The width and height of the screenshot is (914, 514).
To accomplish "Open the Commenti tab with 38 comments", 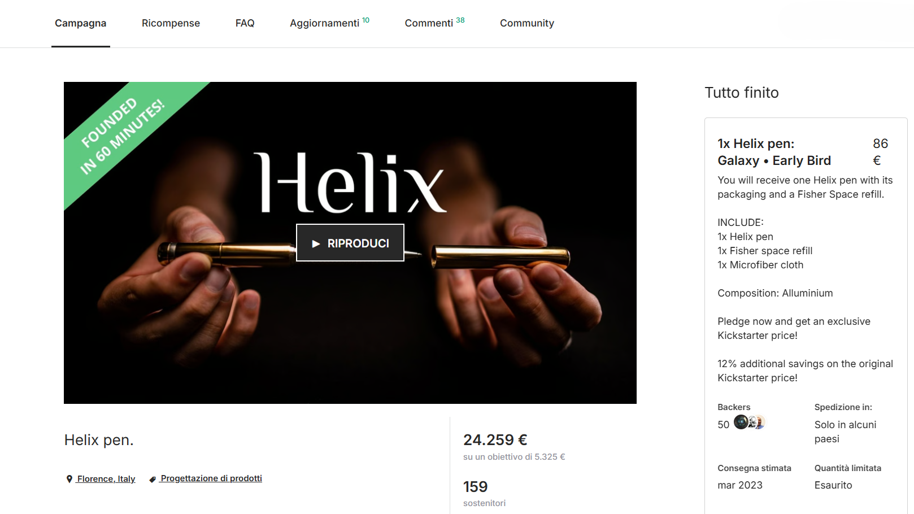I will 434,23.
